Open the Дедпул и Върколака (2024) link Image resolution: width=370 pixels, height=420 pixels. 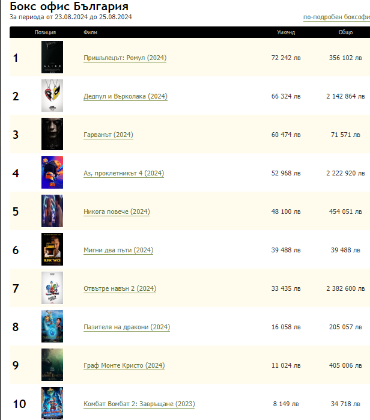125,97
